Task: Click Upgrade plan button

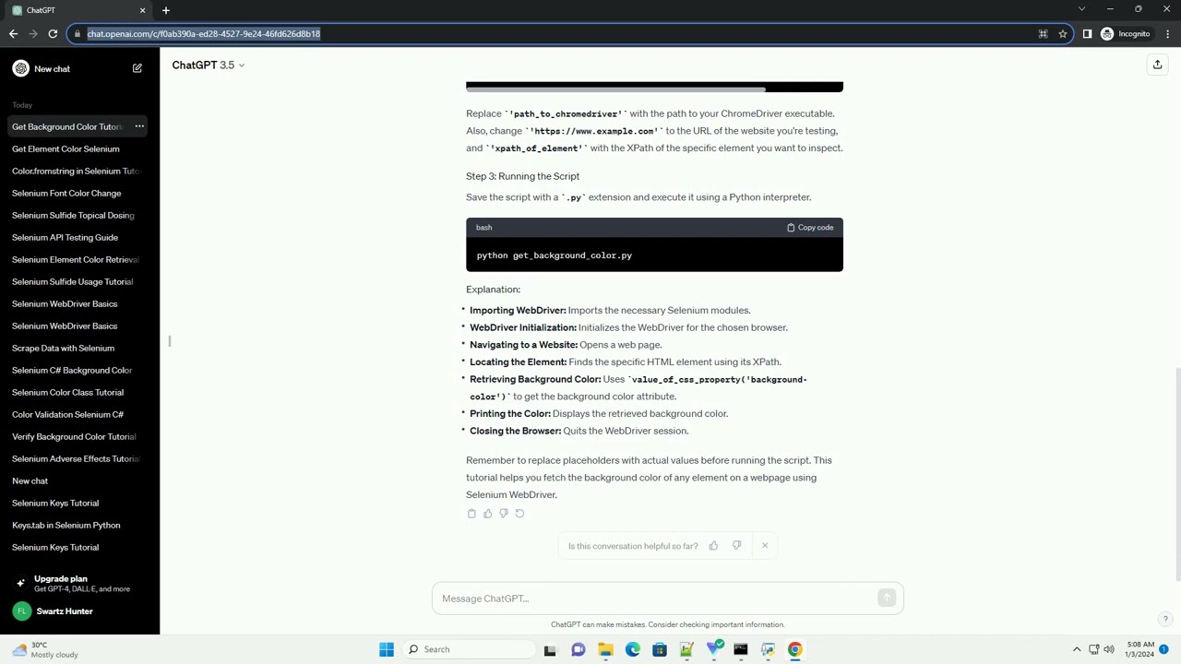Action: pos(79,584)
